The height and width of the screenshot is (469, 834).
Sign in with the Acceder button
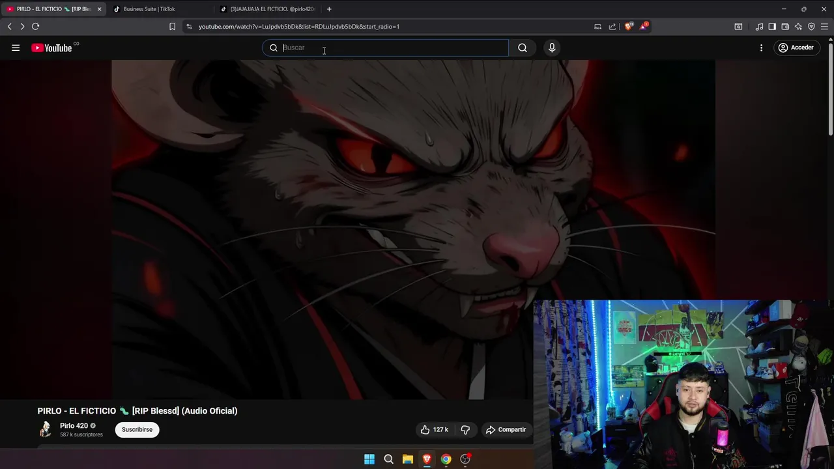pos(796,48)
